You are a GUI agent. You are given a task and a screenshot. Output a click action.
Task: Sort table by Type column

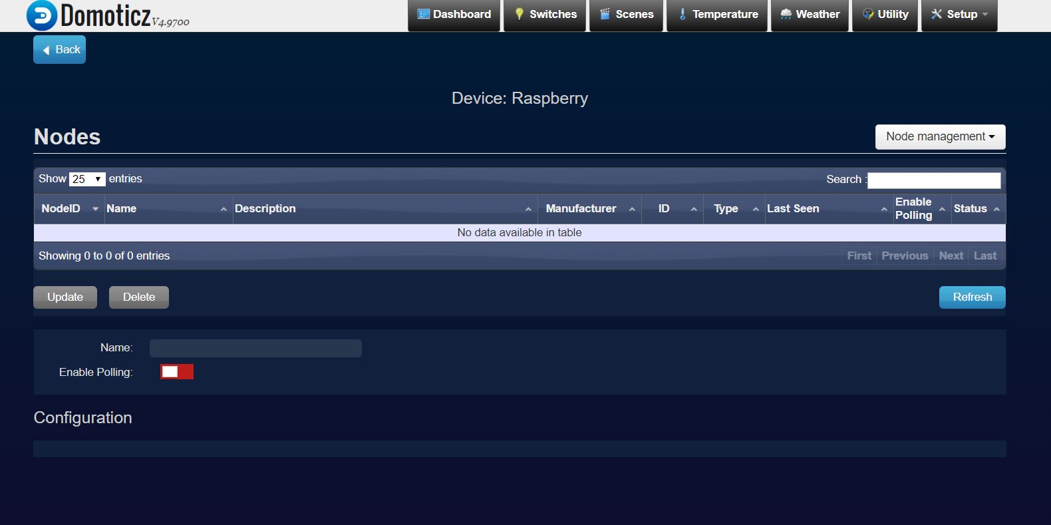pos(734,209)
